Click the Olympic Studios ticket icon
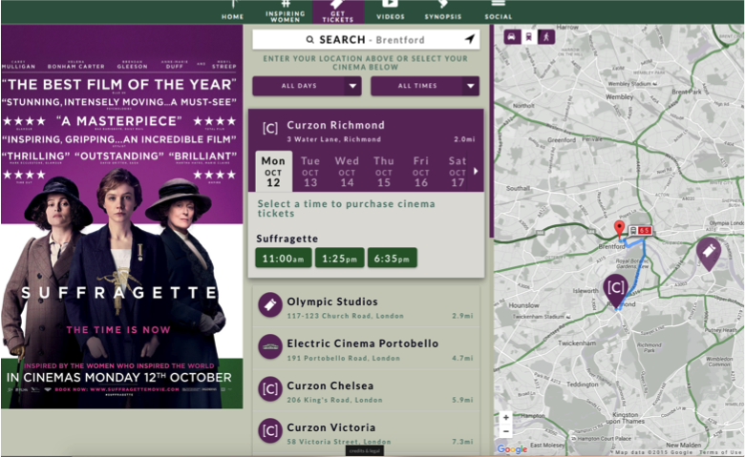The width and height of the screenshot is (745, 457). [270, 304]
